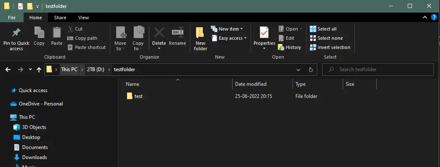Cut the selected item
Image resolution: width=440 pixels, height=167 pixels.
[x=75, y=29]
